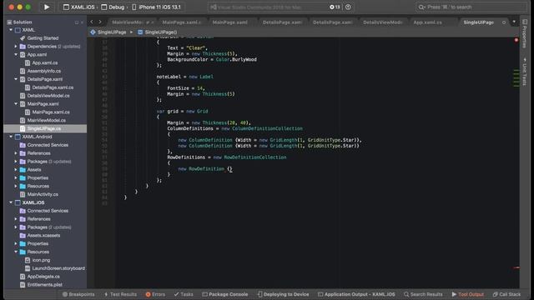Switch to the MainPage.xaml tab
Image resolution: width=534 pixels, height=300 pixels.
pos(230,22)
